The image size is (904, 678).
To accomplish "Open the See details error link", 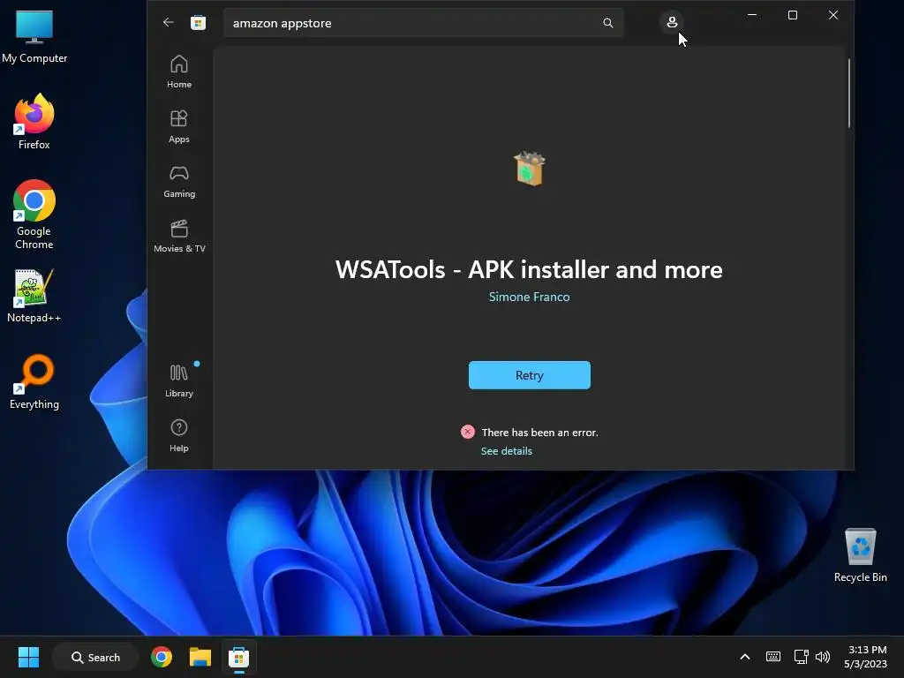I will point(506,451).
